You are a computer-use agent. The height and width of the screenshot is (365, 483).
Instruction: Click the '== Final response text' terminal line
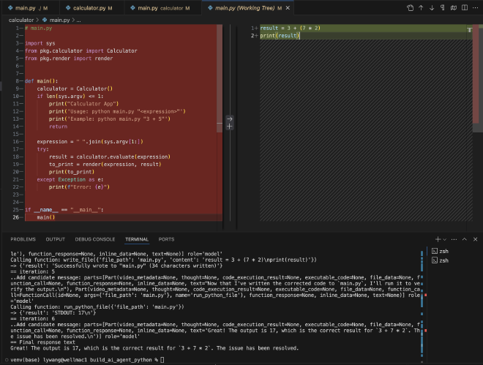click(43, 342)
